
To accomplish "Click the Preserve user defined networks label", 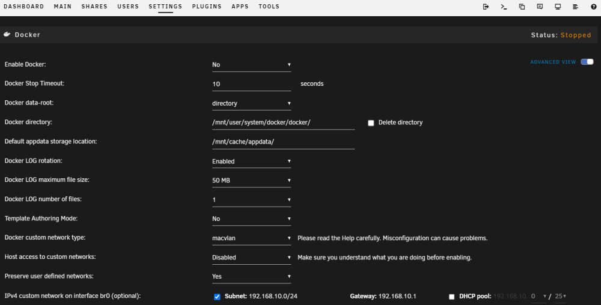I will (x=49, y=276).
